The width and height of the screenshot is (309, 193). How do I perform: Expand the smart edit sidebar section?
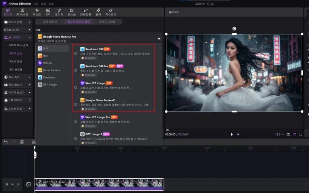pyautogui.click(x=17, y=109)
